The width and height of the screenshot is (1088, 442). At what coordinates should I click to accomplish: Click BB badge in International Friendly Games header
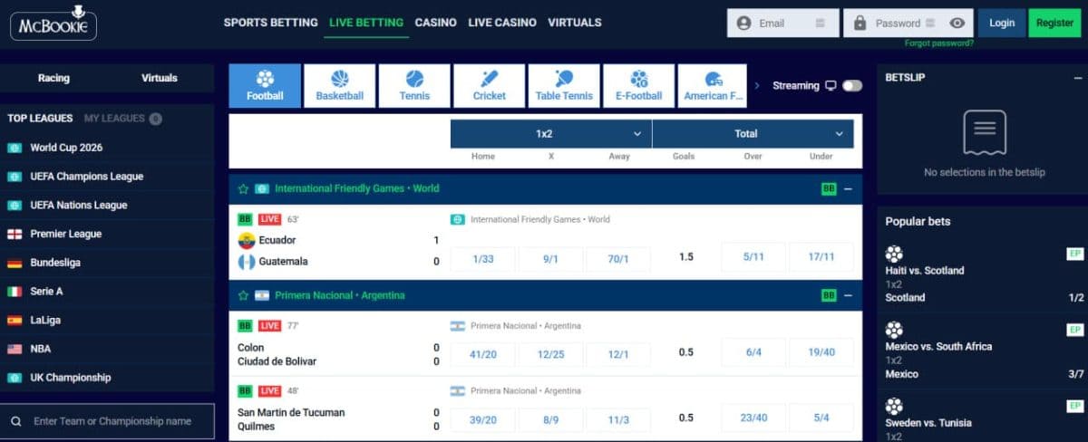click(x=829, y=189)
